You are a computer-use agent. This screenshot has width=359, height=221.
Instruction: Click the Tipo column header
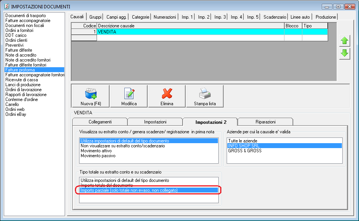pyautogui.click(x=315, y=26)
